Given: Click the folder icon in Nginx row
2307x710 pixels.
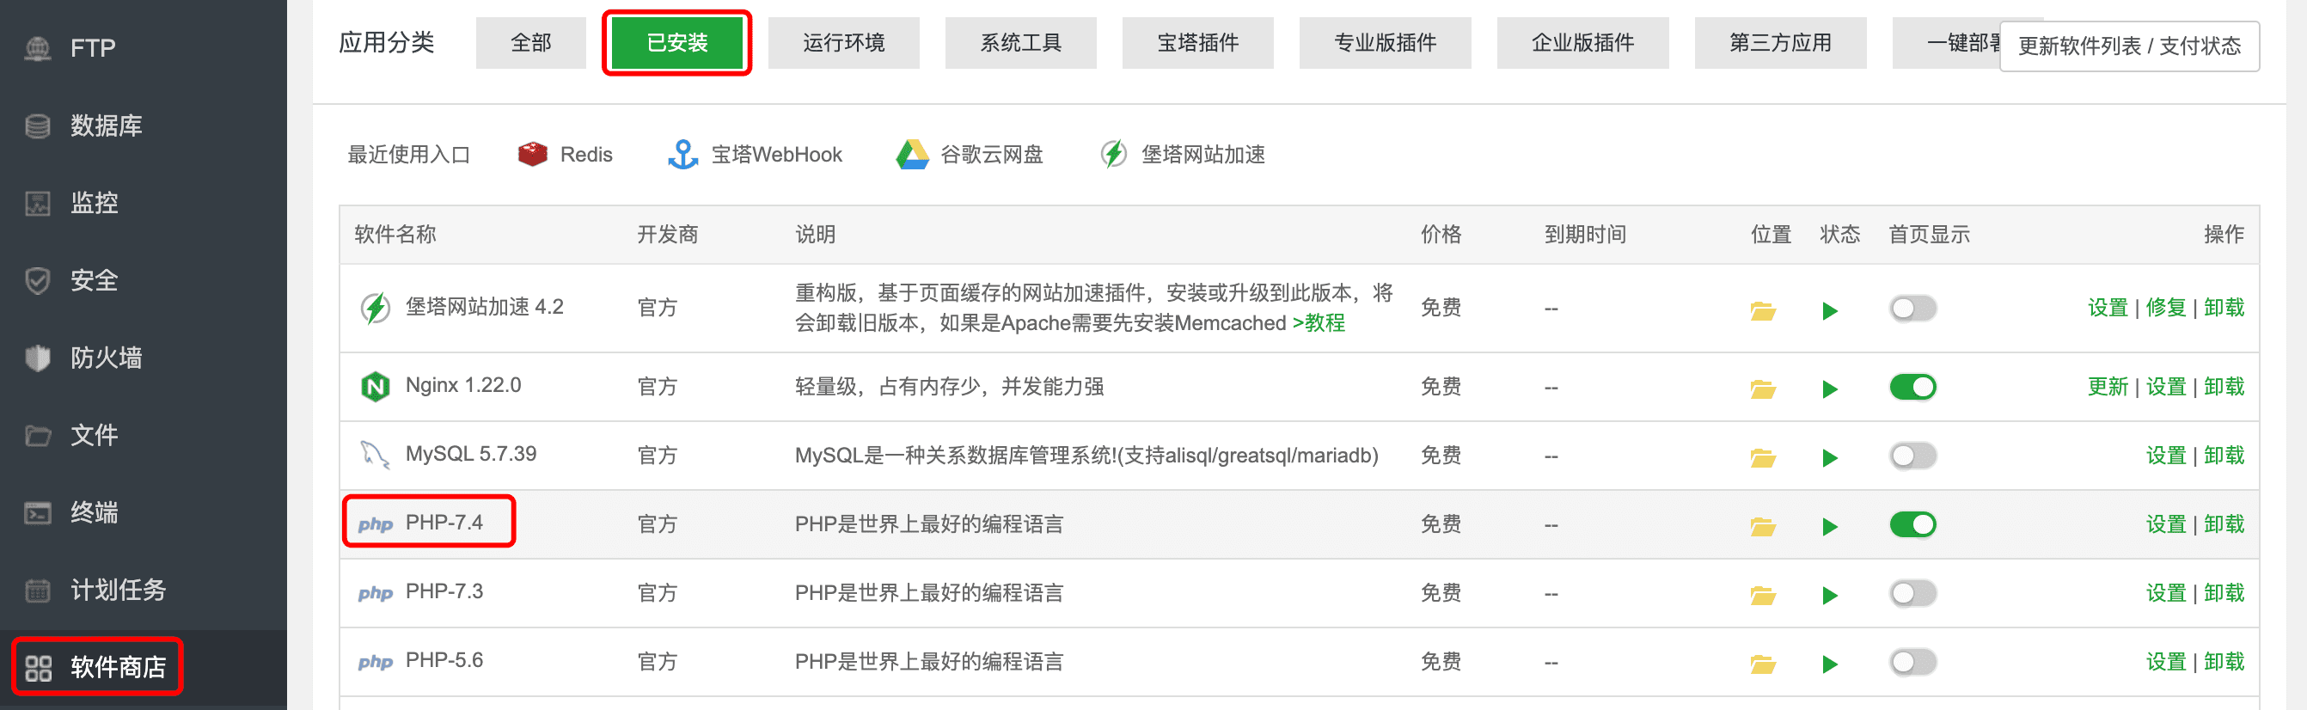Looking at the screenshot, I should (x=1763, y=389).
